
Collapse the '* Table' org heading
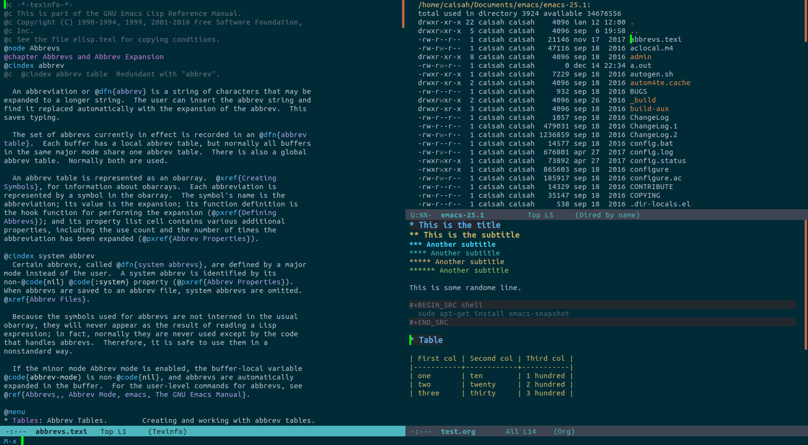click(x=427, y=340)
